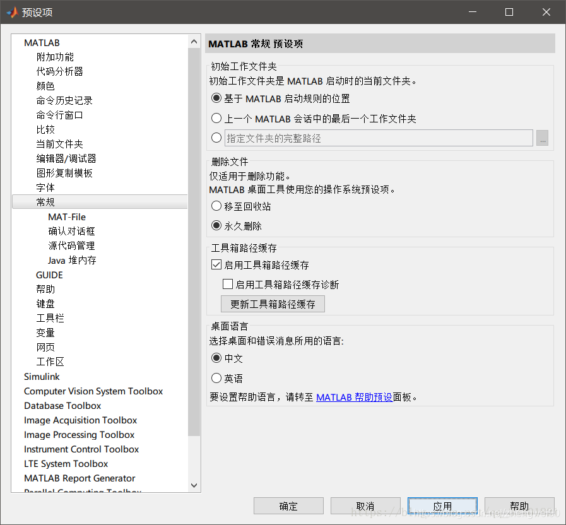Image resolution: width=566 pixels, height=525 pixels.
Task: Open 确认对话框 preferences
Action: tap(71, 231)
